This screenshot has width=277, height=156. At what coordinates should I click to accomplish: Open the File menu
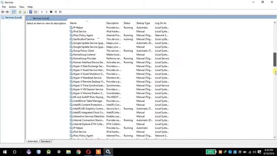click(4, 7)
